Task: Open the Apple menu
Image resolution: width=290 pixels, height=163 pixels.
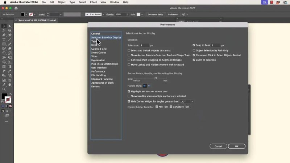Action: tap(5, 2)
